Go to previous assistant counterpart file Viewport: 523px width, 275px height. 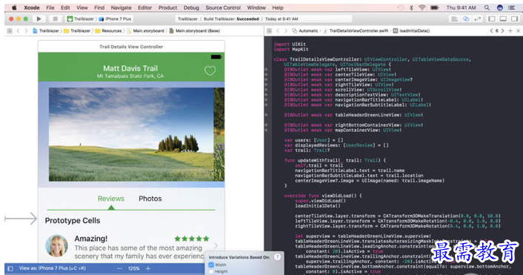491,30
